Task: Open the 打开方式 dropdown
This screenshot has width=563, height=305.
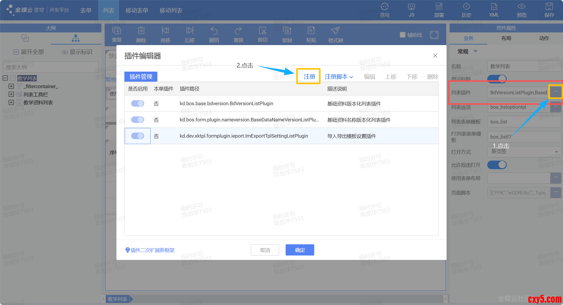Action: click(x=524, y=152)
